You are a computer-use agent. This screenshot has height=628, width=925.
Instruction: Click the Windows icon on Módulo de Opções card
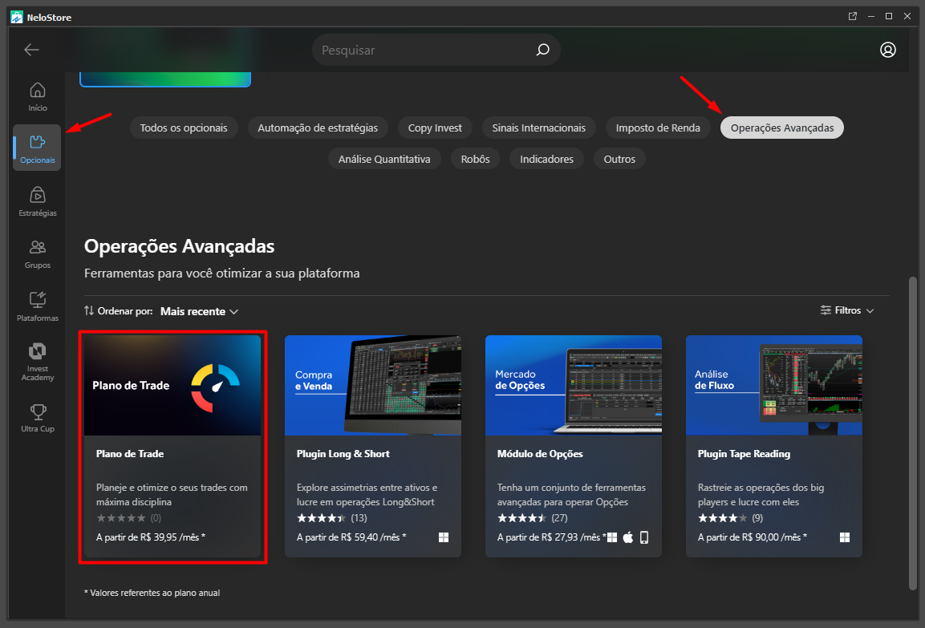pos(612,537)
